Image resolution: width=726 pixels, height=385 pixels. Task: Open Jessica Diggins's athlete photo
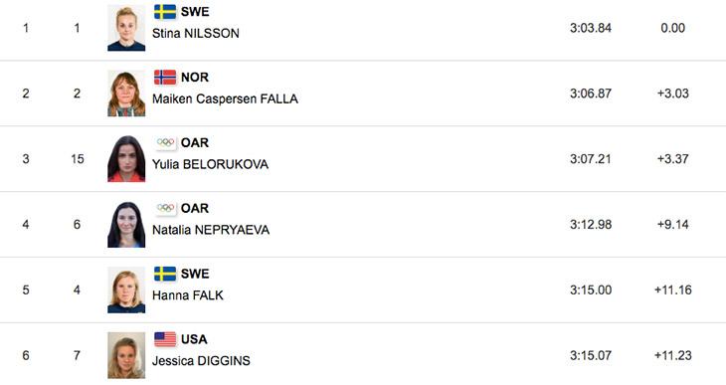click(x=126, y=355)
